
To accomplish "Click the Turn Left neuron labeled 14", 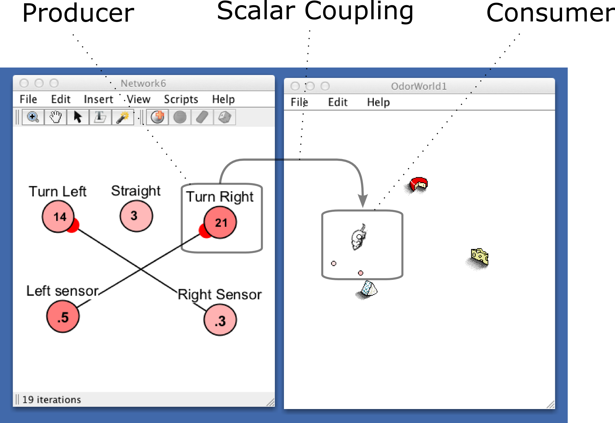I will (x=58, y=217).
